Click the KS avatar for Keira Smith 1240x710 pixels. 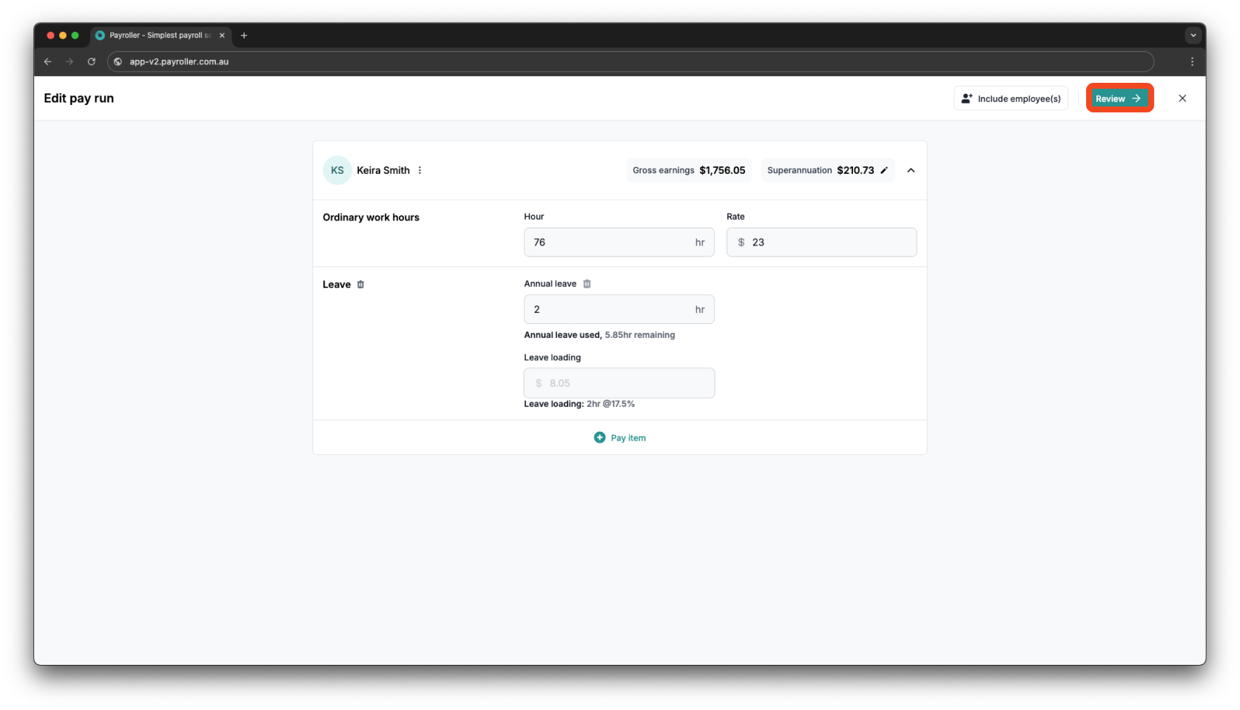337,170
